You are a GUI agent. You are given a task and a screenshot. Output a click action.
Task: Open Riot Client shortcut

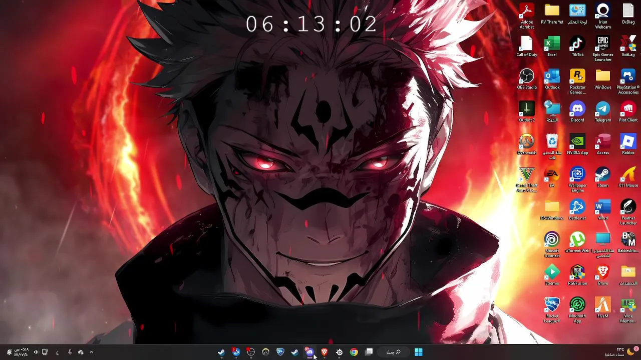628,111
